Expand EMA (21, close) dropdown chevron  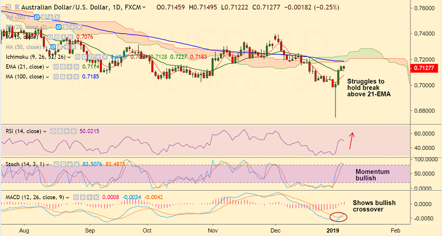(47, 67)
